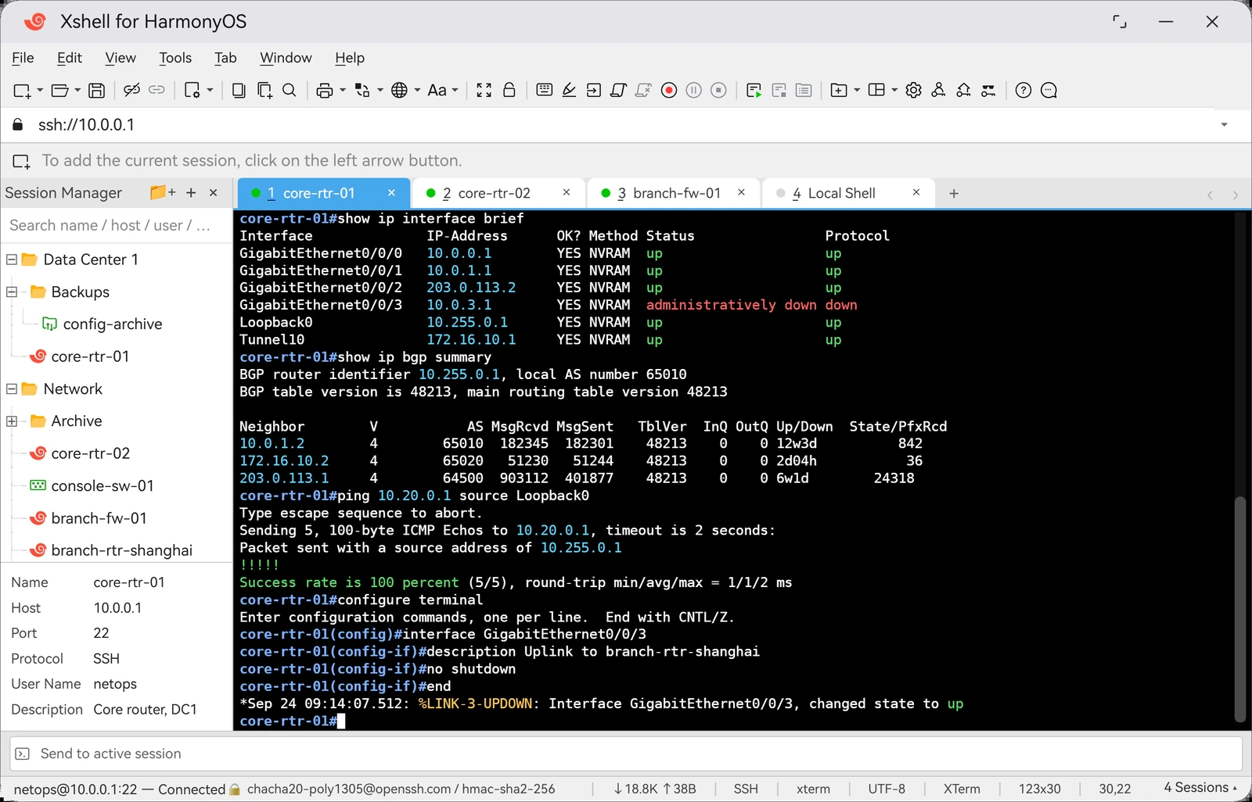Image resolution: width=1252 pixels, height=802 pixels.
Task: Click the add current session arrow button
Action: tap(21, 161)
